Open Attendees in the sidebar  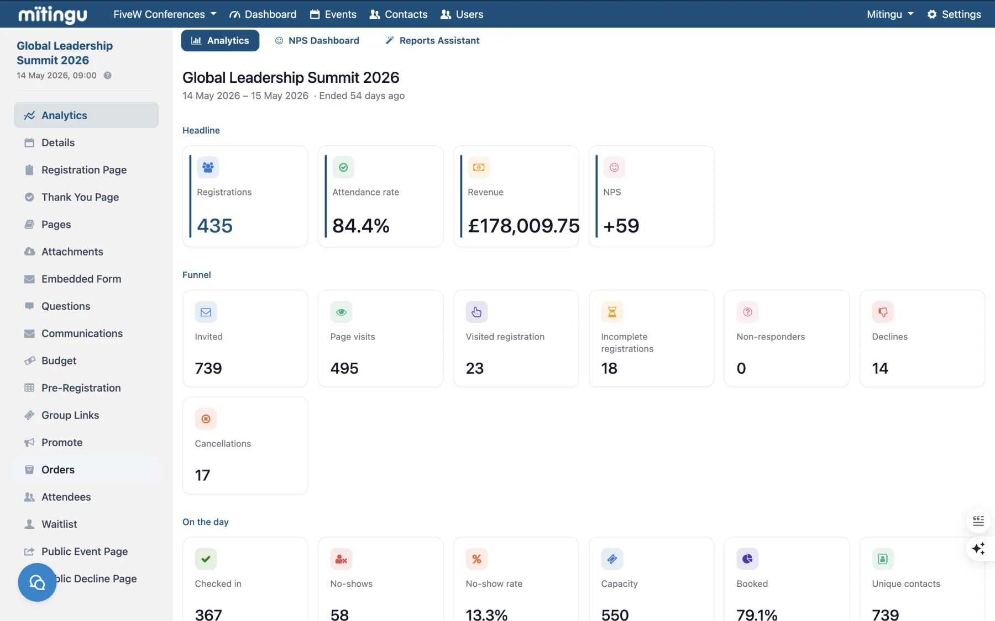click(x=86, y=497)
